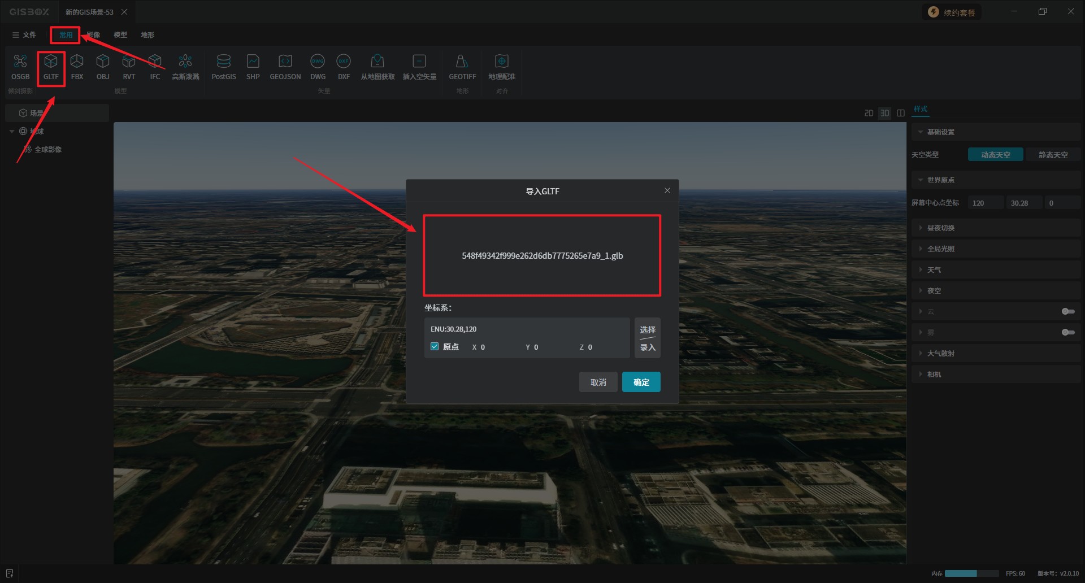Screen dimensions: 1085x583
Task: Click the 取消 button
Action: click(x=598, y=382)
